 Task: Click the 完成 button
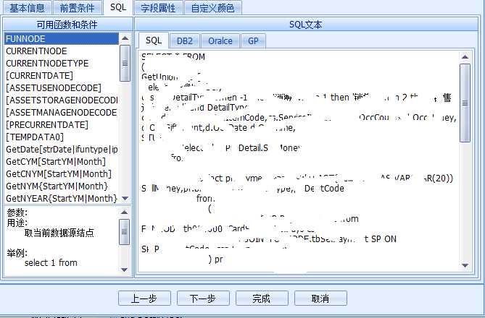[x=262, y=298]
